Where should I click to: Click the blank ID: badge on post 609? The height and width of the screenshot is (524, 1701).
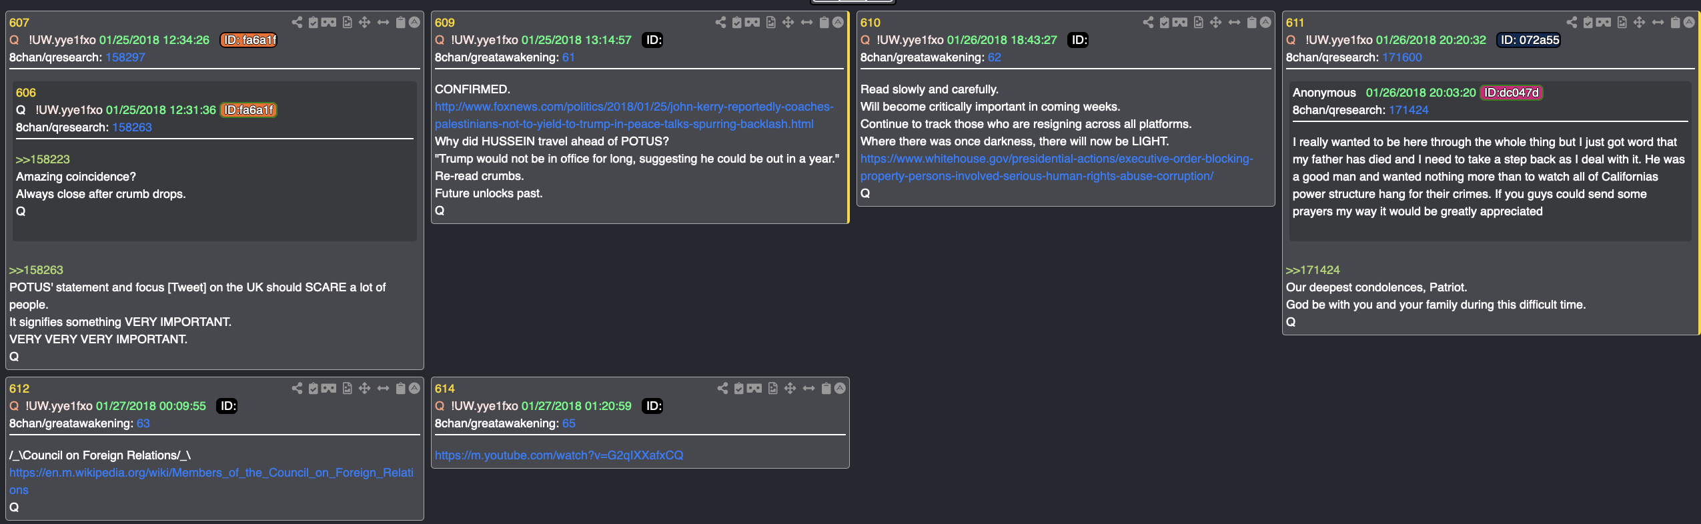(653, 40)
